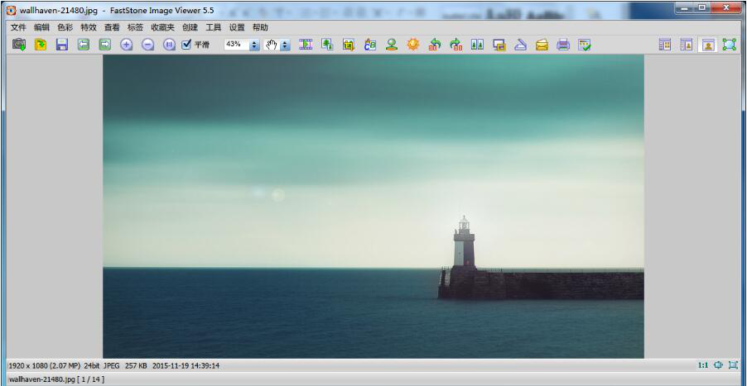Open the 设置 menu
The image size is (747, 386).
click(x=237, y=27)
